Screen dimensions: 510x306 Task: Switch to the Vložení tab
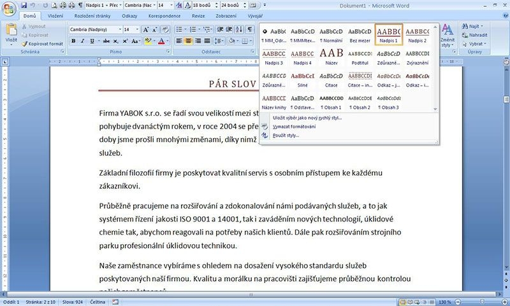tap(55, 15)
